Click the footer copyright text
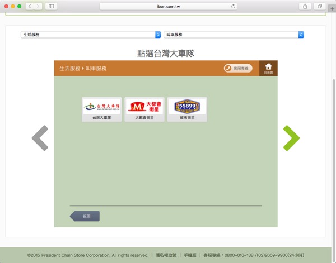This screenshot has width=336, height=263. tap(88, 255)
